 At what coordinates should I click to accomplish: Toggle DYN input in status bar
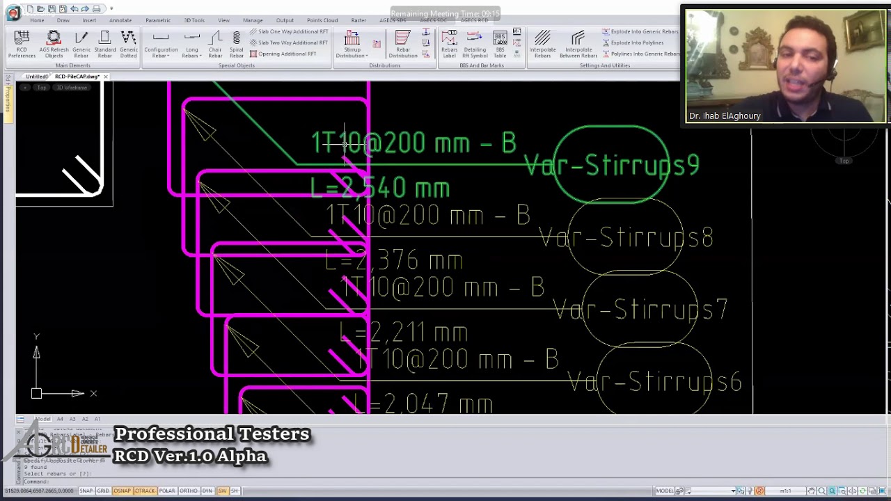click(207, 491)
